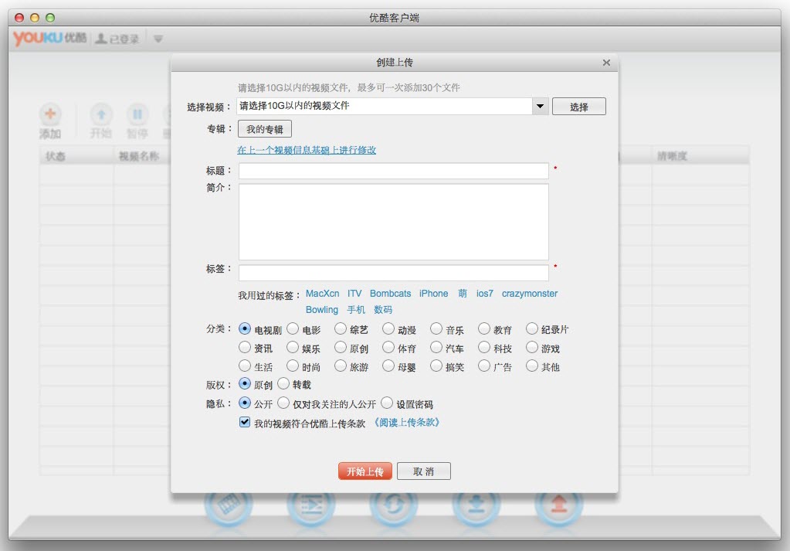This screenshot has width=790, height=551.
Task: Add the 手机 used tag
Action: 356,310
